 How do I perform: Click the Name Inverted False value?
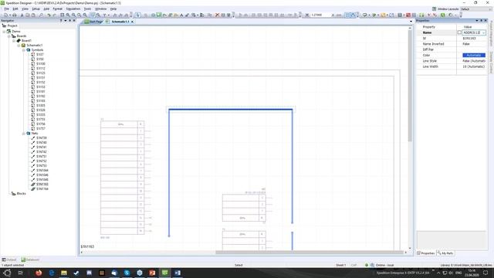coord(466,44)
